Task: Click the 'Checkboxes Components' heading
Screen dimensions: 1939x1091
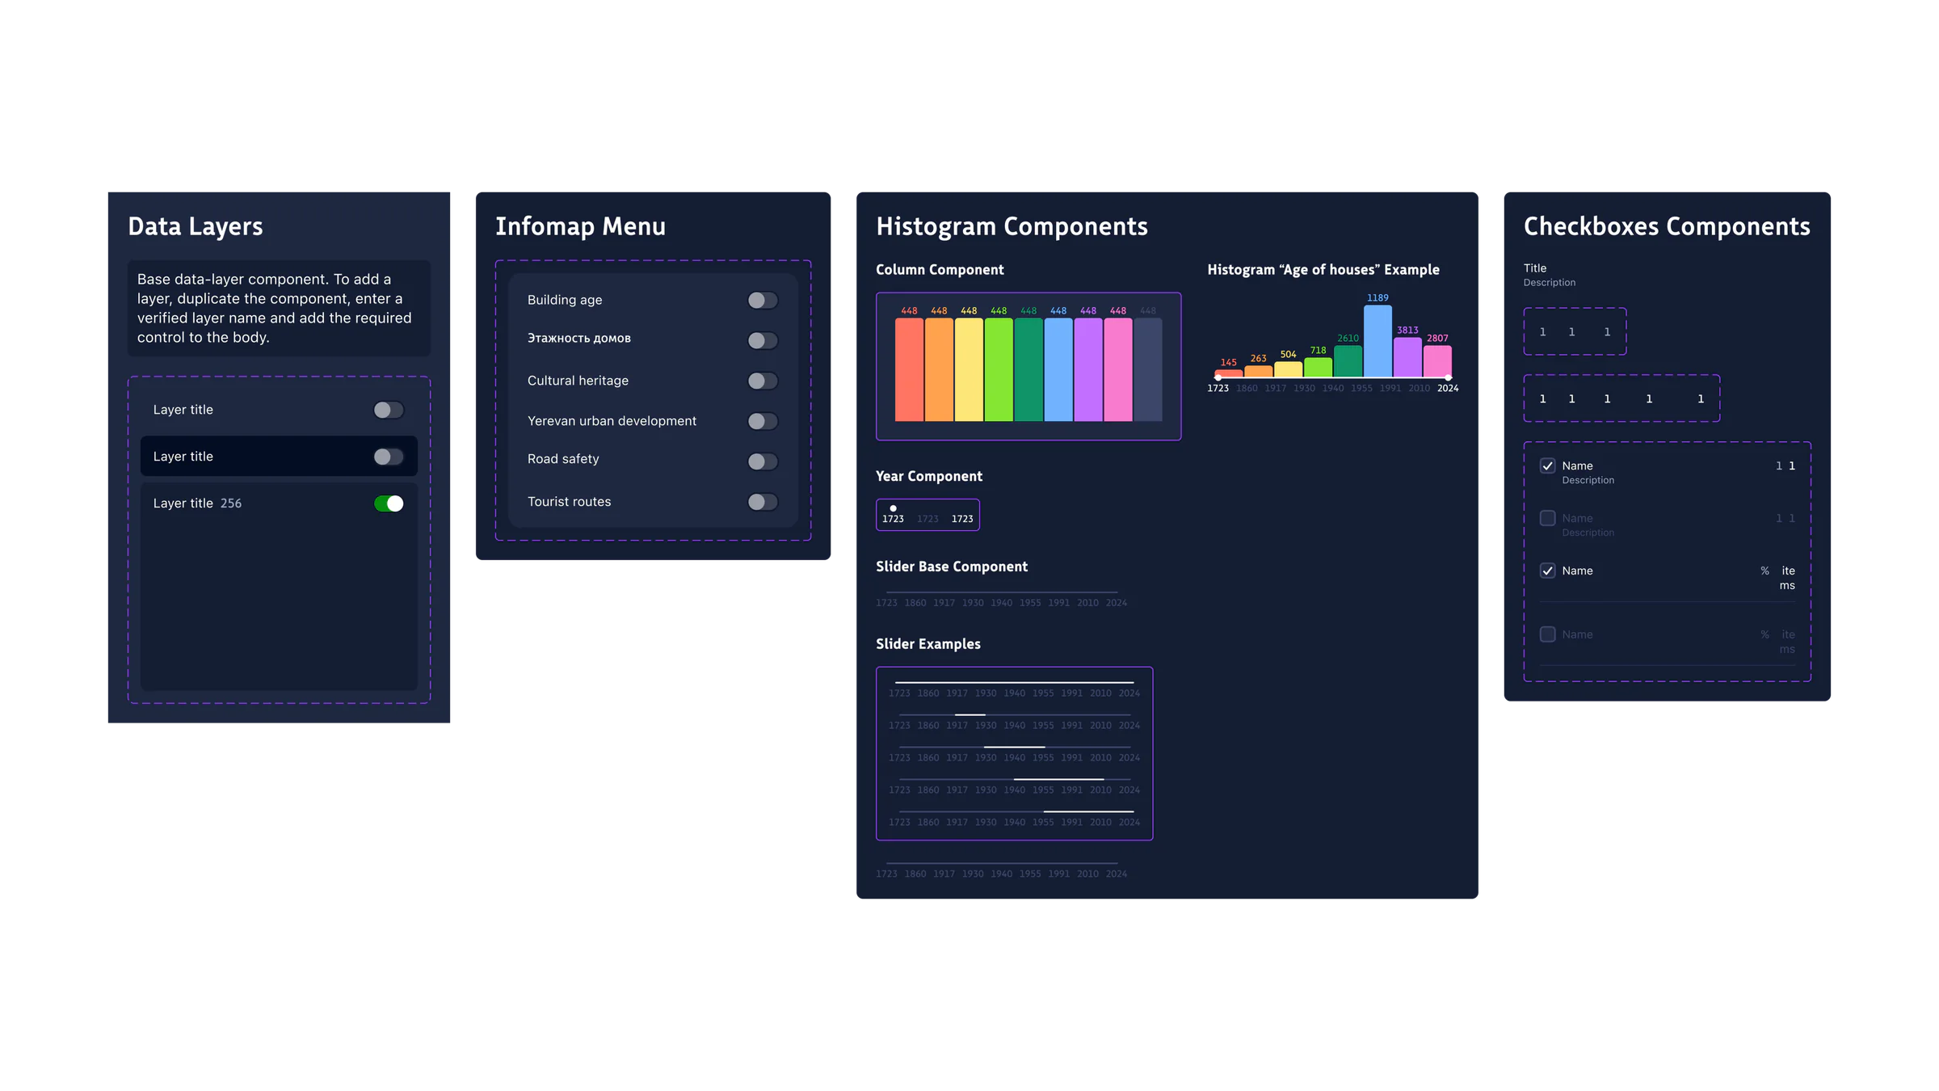Action: [1667, 226]
